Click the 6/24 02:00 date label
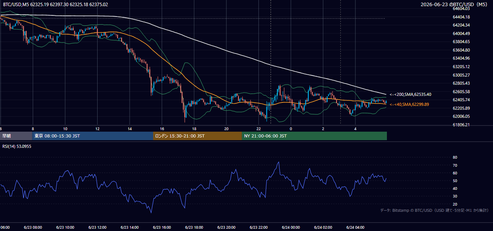 tap(323, 227)
